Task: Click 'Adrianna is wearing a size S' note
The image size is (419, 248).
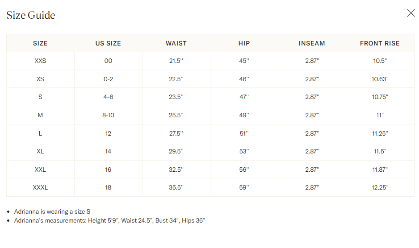Action: (52, 212)
